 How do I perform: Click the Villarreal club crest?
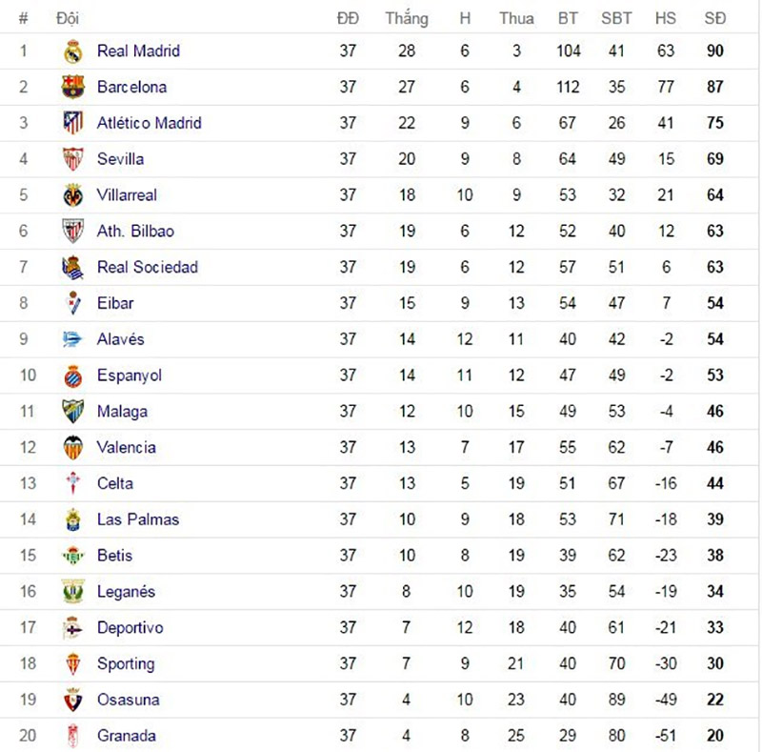73,195
